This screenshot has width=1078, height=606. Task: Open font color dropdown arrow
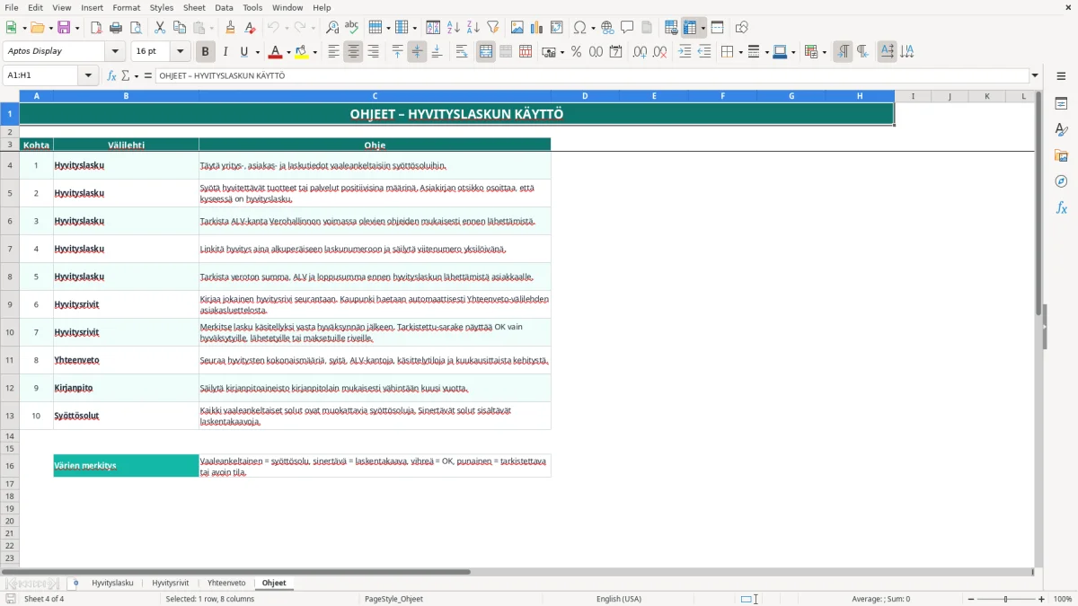(288, 52)
